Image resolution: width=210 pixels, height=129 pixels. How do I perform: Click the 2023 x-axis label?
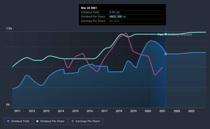[x=191, y=111]
